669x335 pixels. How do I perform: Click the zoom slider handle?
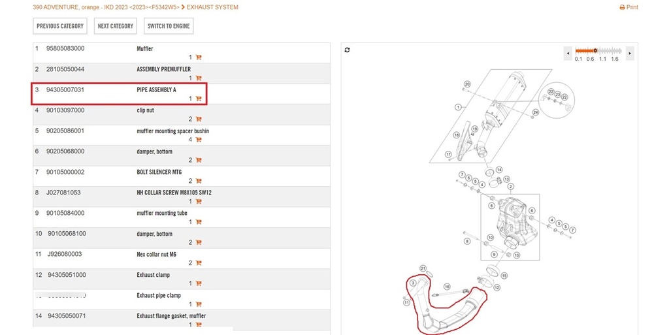point(595,51)
